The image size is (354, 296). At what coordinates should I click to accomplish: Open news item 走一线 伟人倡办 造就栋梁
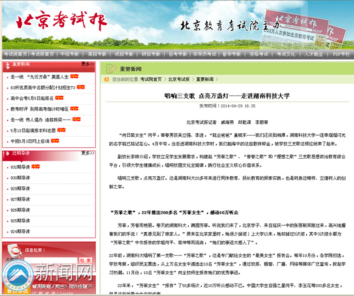click(x=41, y=120)
